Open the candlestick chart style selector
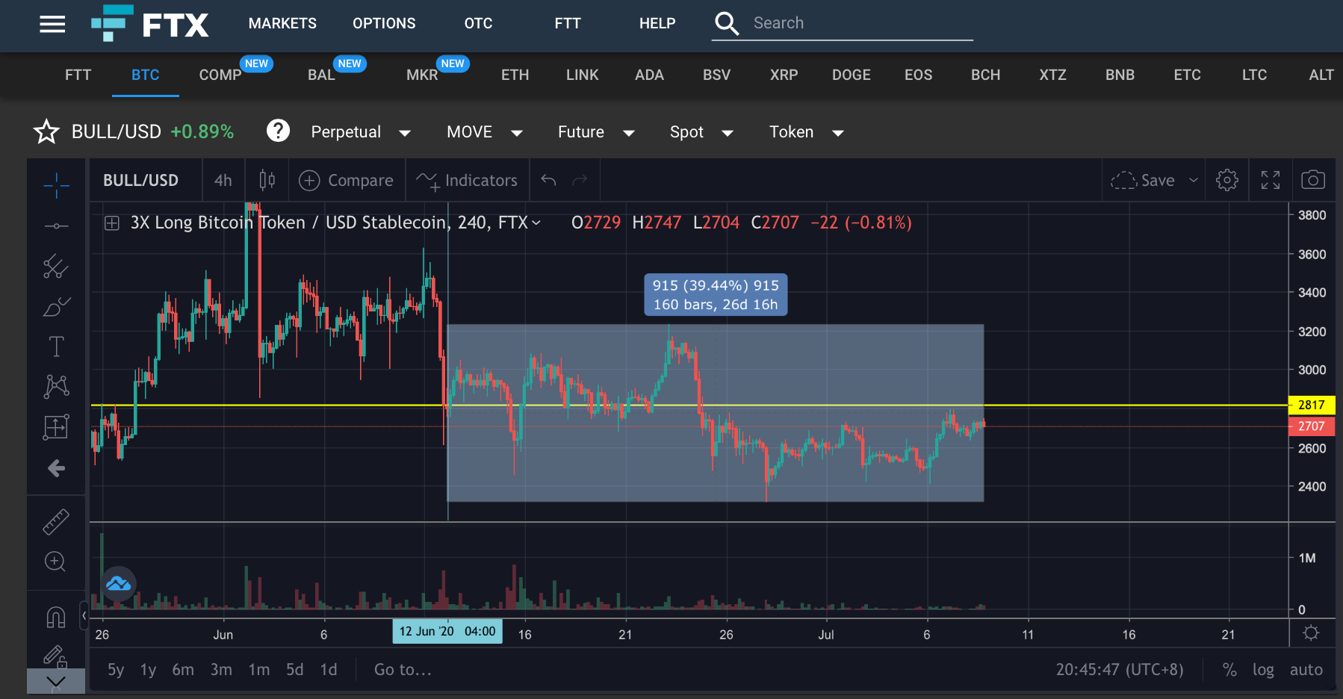The image size is (1343, 699). tap(267, 180)
